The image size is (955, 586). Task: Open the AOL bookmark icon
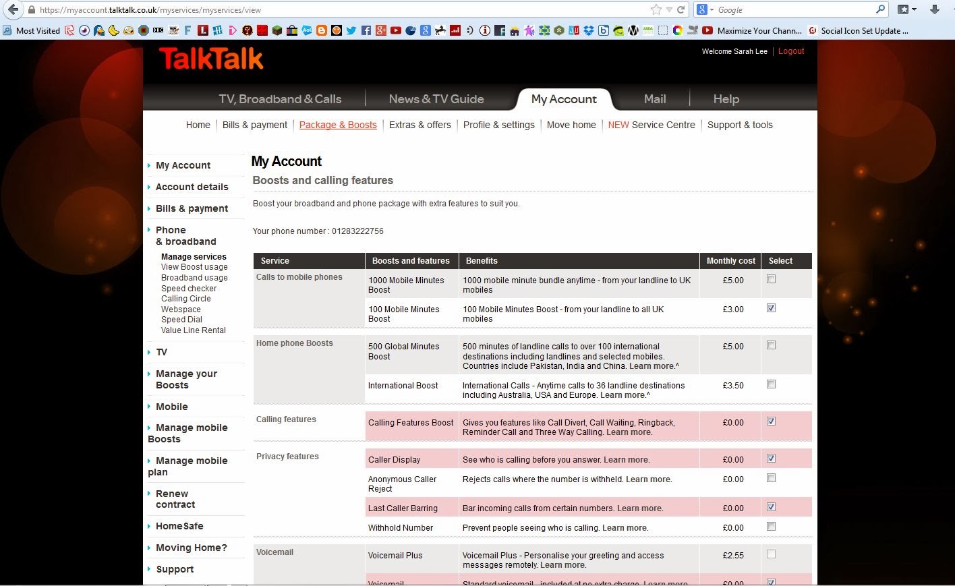pos(306,30)
